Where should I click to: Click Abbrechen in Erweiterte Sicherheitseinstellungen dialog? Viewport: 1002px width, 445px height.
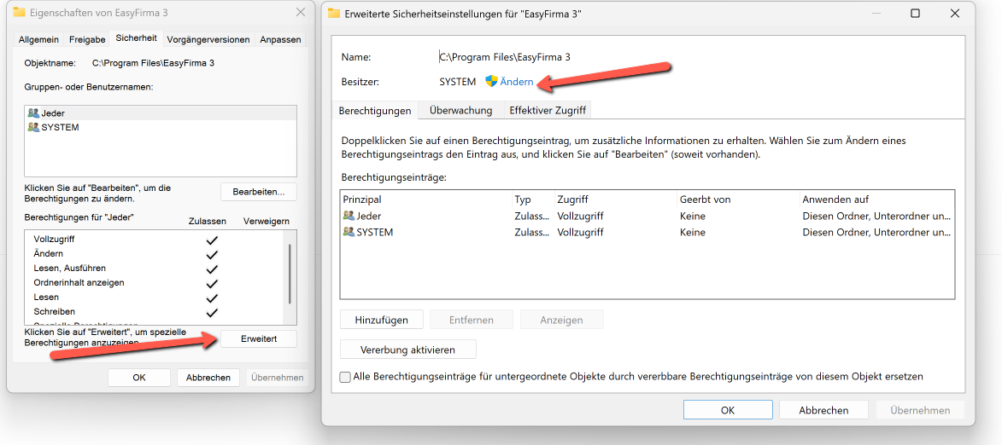(823, 410)
